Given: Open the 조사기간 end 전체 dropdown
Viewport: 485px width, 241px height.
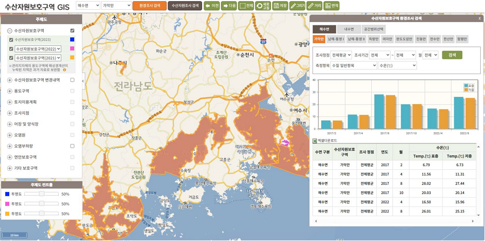Looking at the screenshot, I should pos(405,55).
